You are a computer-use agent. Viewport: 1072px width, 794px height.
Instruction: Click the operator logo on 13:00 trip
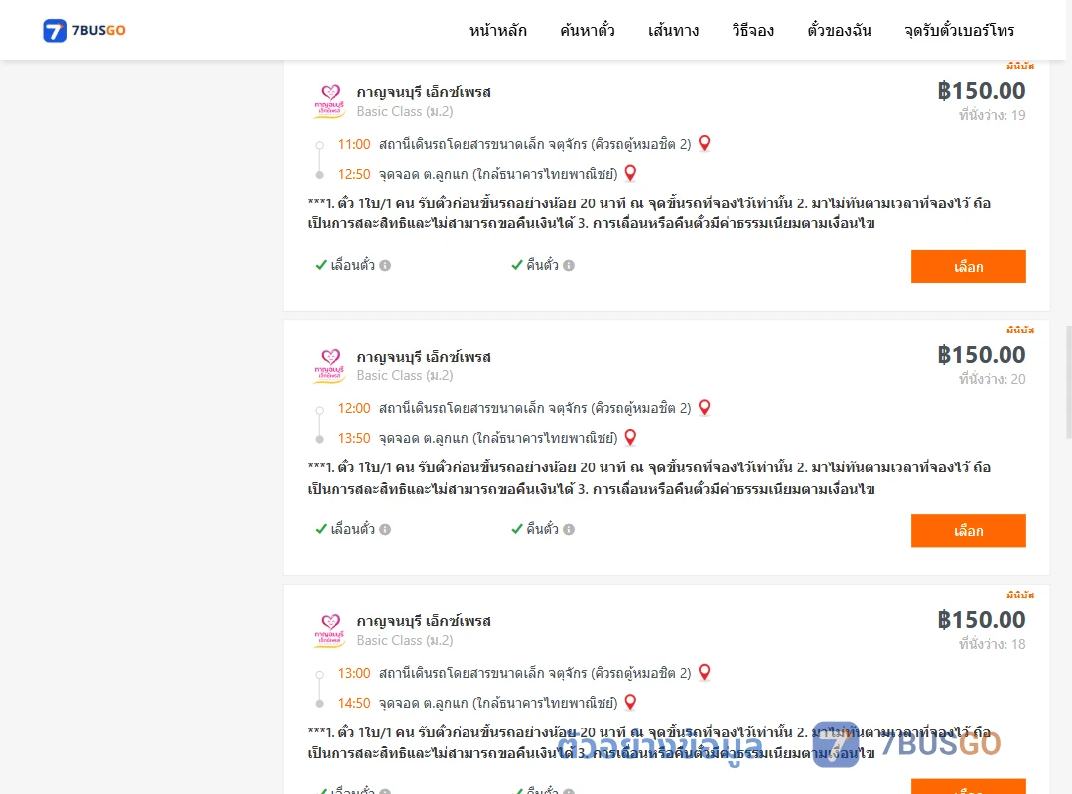tap(330, 630)
